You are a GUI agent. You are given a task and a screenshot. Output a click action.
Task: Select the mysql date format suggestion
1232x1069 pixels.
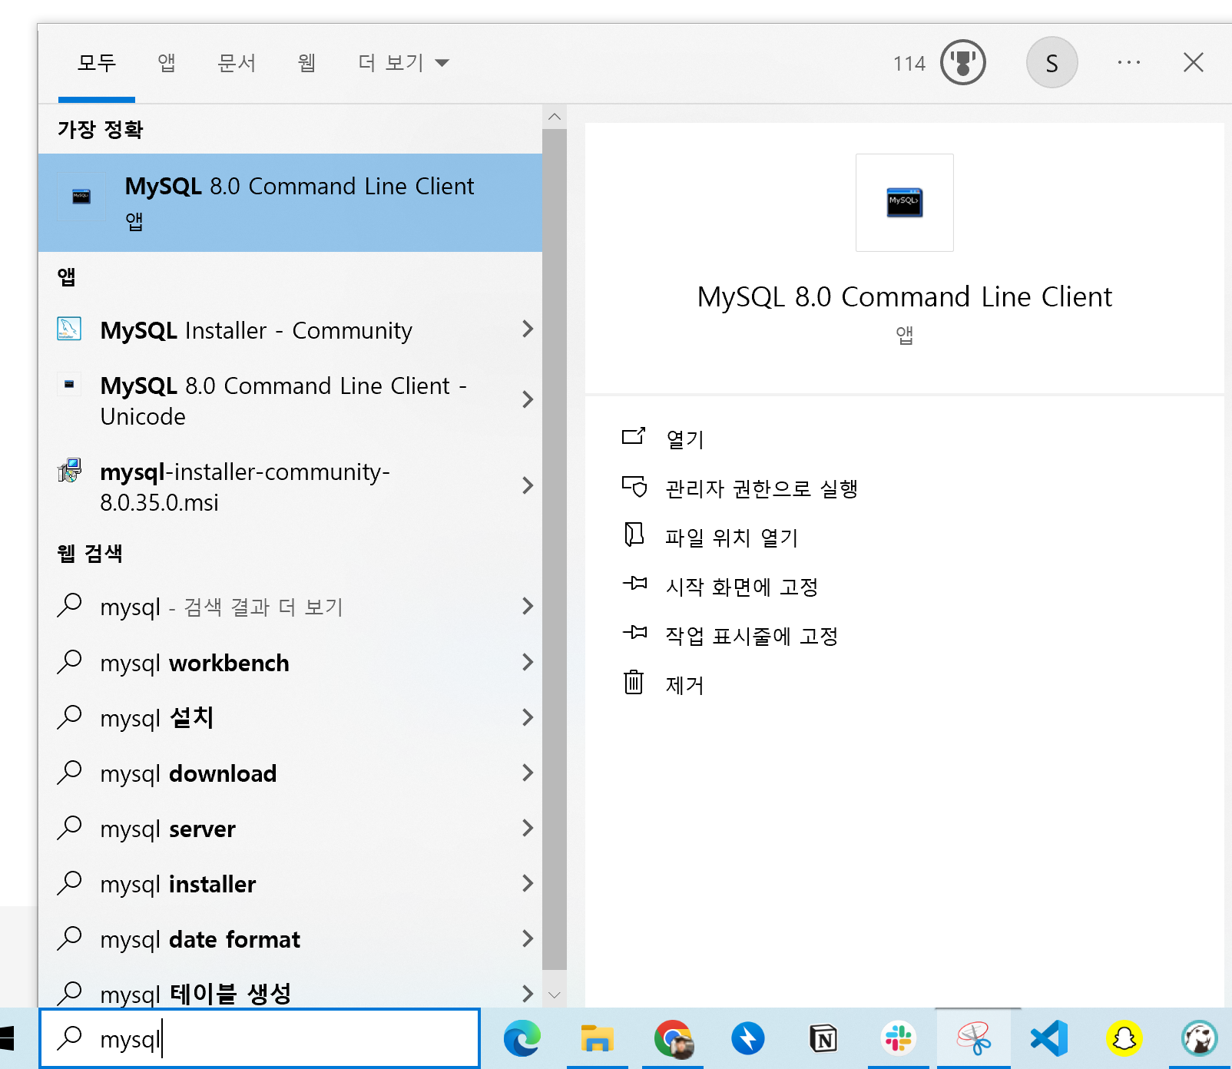click(x=290, y=939)
